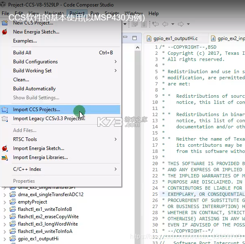This screenshot has width=245, height=244.
Task: Click the Project Explorer scroll-up arrow
Action: [137, 47]
